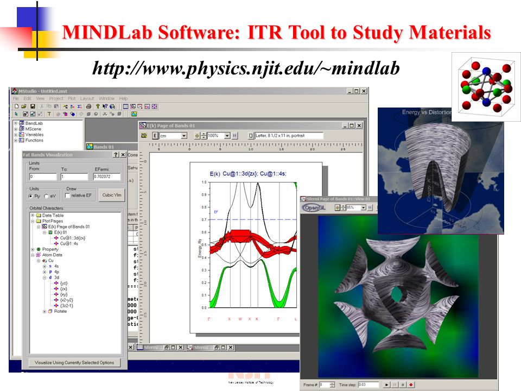Click the diagonal hatch lines tool icon
Viewport: 521px width, 391px height.
[58, 114]
